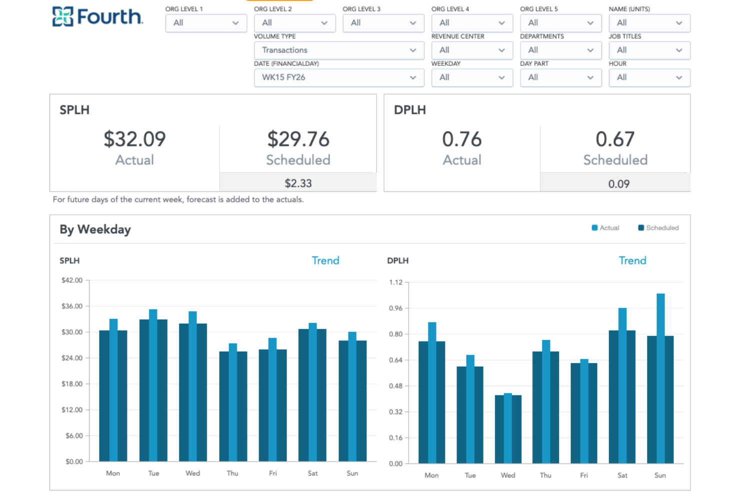Click the By Weekday section heading
The width and height of the screenshot is (740, 493).
pyautogui.click(x=95, y=229)
